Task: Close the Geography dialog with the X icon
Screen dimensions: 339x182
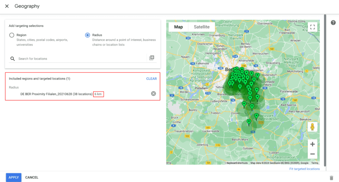Action: pos(7,6)
